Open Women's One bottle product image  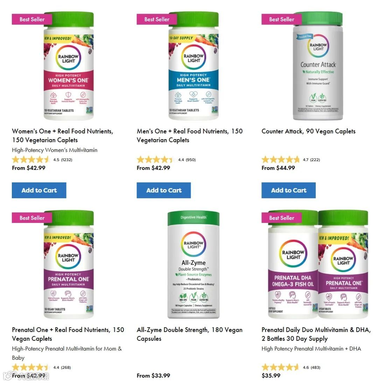coord(69,66)
